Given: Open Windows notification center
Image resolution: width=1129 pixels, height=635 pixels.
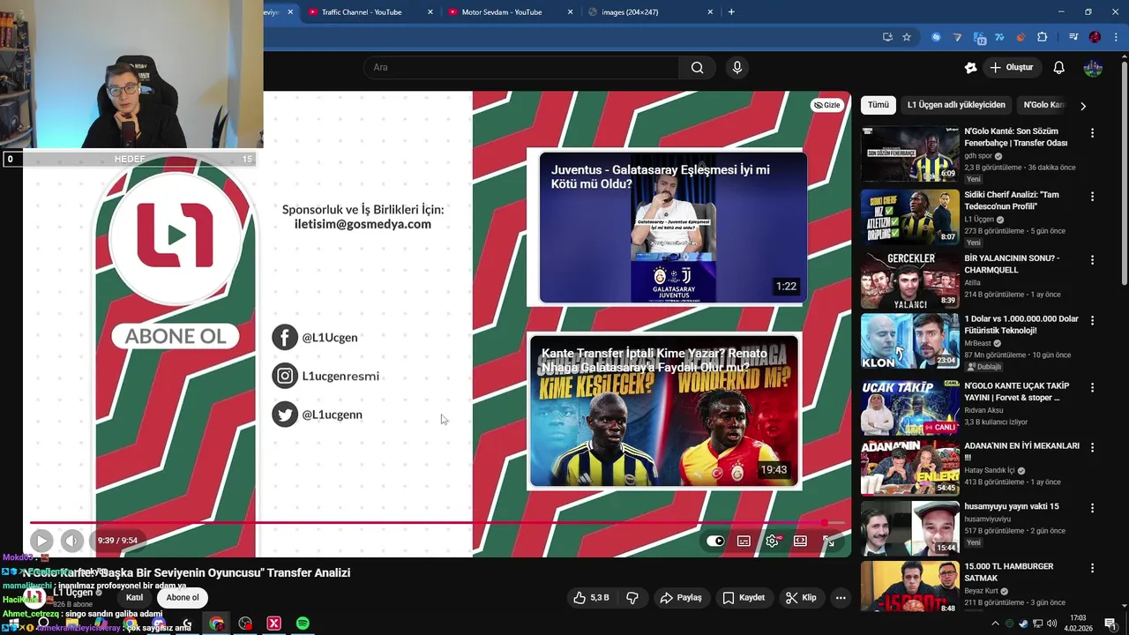Looking at the screenshot, I should point(1110,624).
